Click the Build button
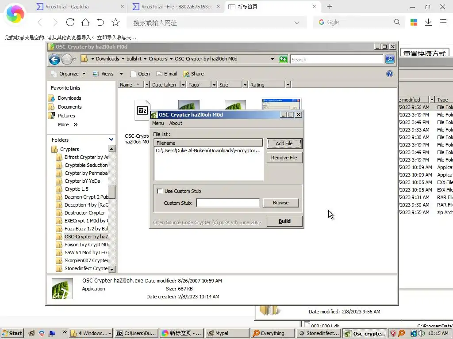This screenshot has width=453, height=339. pyautogui.click(x=284, y=221)
